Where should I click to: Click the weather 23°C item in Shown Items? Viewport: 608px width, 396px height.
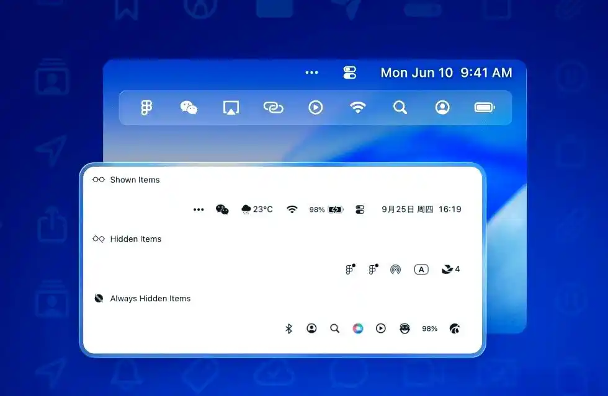coord(257,209)
